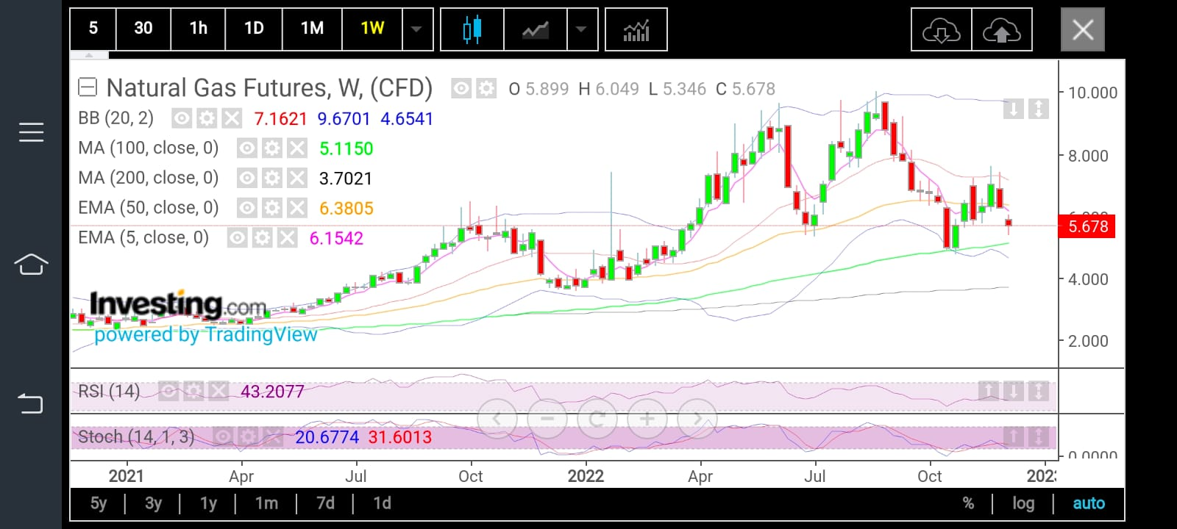The height and width of the screenshot is (529, 1177).
Task: Maximize the RSI pane
Action: [x=1038, y=391]
